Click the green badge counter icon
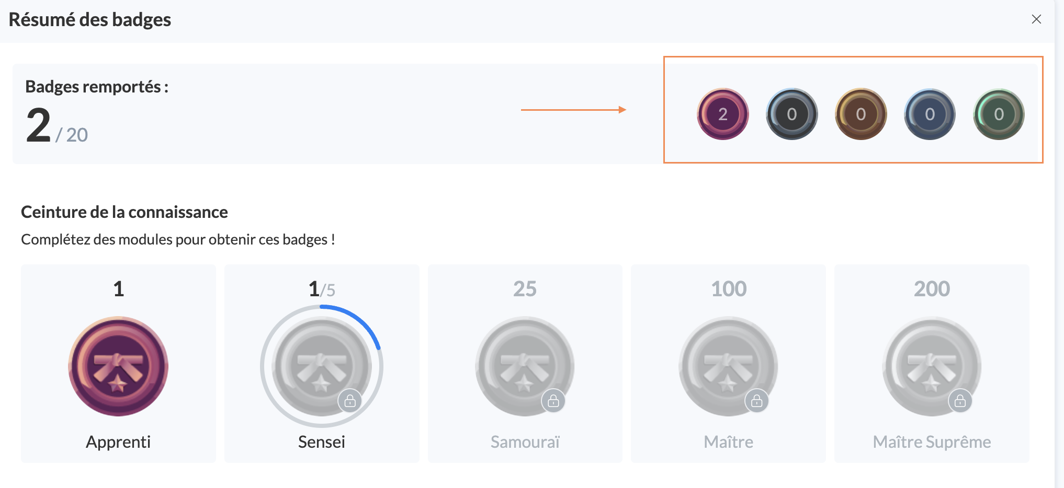Viewport: 1064px width, 488px height. [999, 114]
